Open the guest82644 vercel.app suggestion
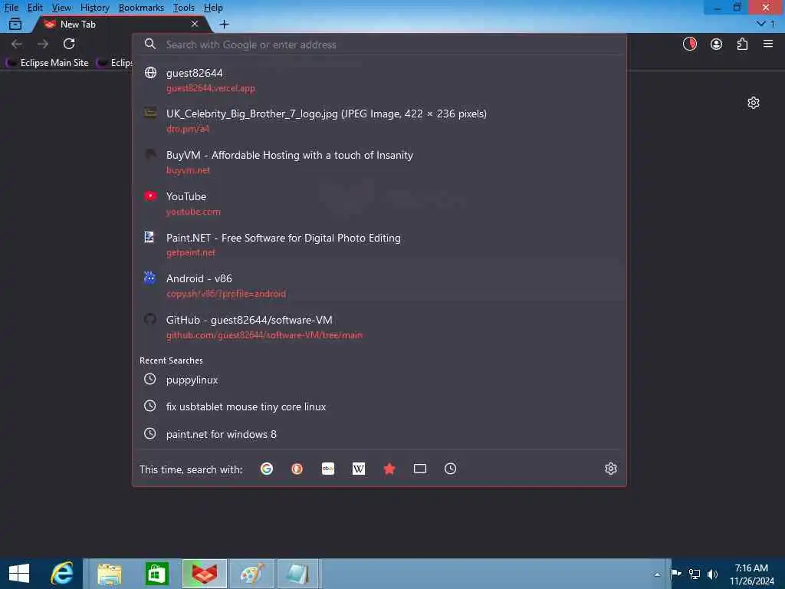 [379, 80]
